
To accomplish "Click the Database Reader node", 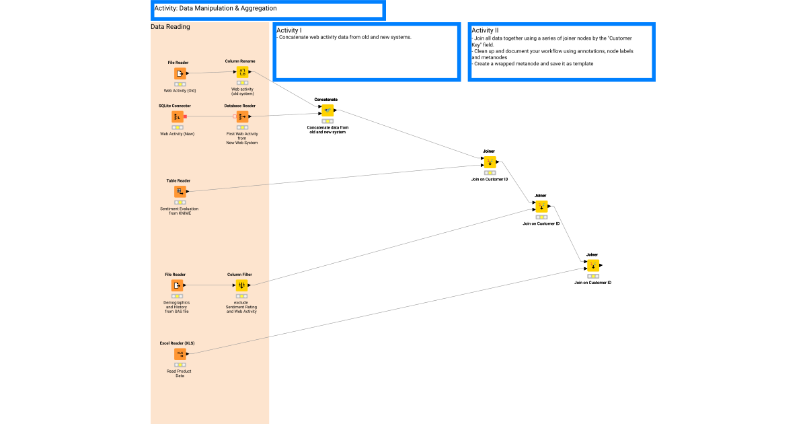I will point(242,116).
